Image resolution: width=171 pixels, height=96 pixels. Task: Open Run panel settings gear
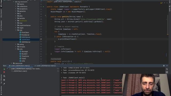[x=164, y=66]
